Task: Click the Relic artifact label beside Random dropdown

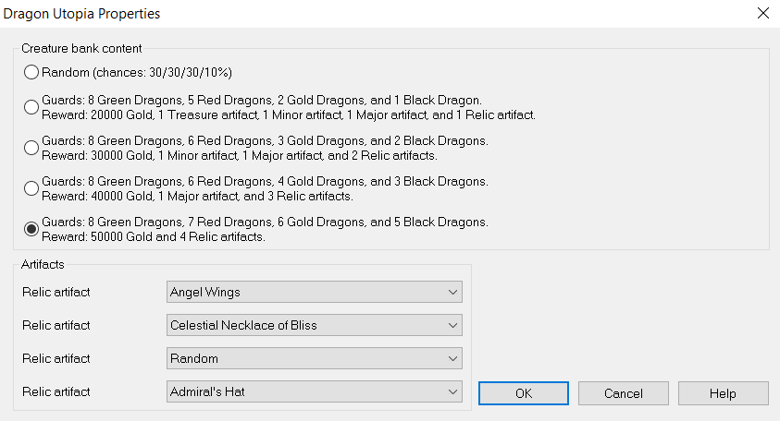Action: coord(56,358)
